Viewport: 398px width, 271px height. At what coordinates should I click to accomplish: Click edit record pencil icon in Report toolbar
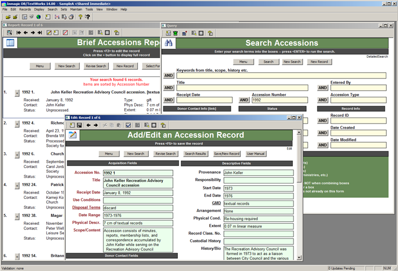(49, 33)
